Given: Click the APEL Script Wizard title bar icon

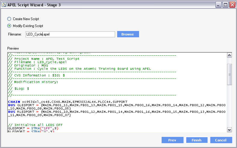Looking at the screenshot, I should pos(4,5).
